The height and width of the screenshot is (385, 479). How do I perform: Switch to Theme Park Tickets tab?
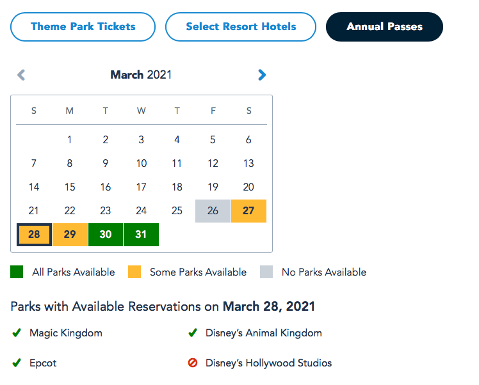click(x=83, y=27)
